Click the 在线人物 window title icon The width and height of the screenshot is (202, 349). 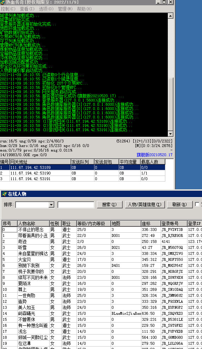click(x=4, y=194)
